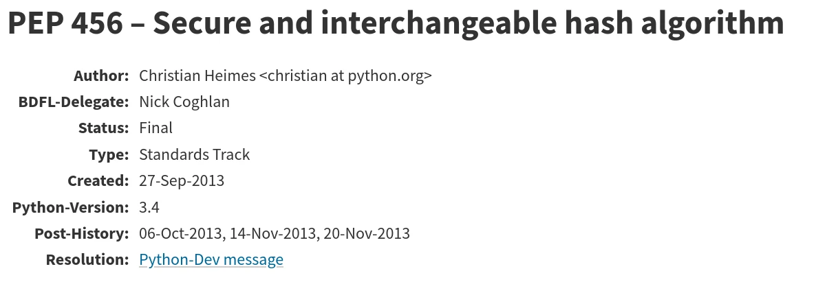Click the Created field label
The image size is (816, 282).
(98, 180)
